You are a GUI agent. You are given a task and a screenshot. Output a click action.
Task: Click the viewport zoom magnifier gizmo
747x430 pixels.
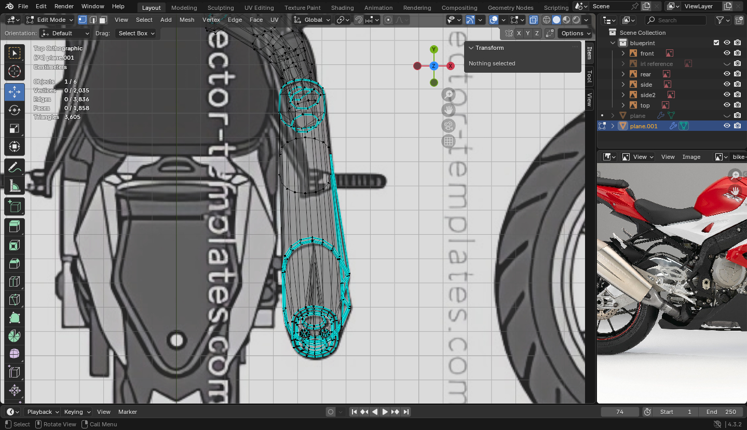coord(449,95)
